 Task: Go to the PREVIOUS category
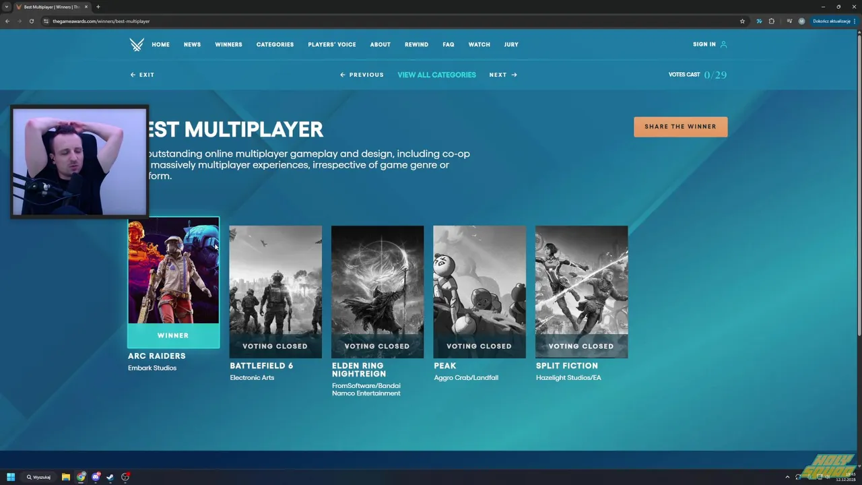point(362,75)
